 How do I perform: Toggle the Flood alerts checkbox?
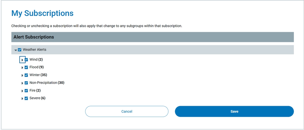coord(26,67)
